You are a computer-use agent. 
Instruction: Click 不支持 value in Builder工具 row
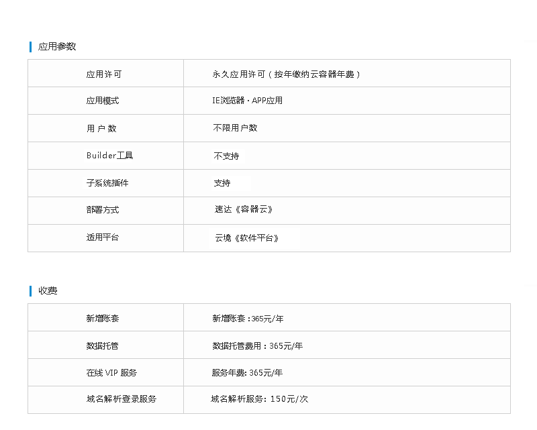pos(226,156)
